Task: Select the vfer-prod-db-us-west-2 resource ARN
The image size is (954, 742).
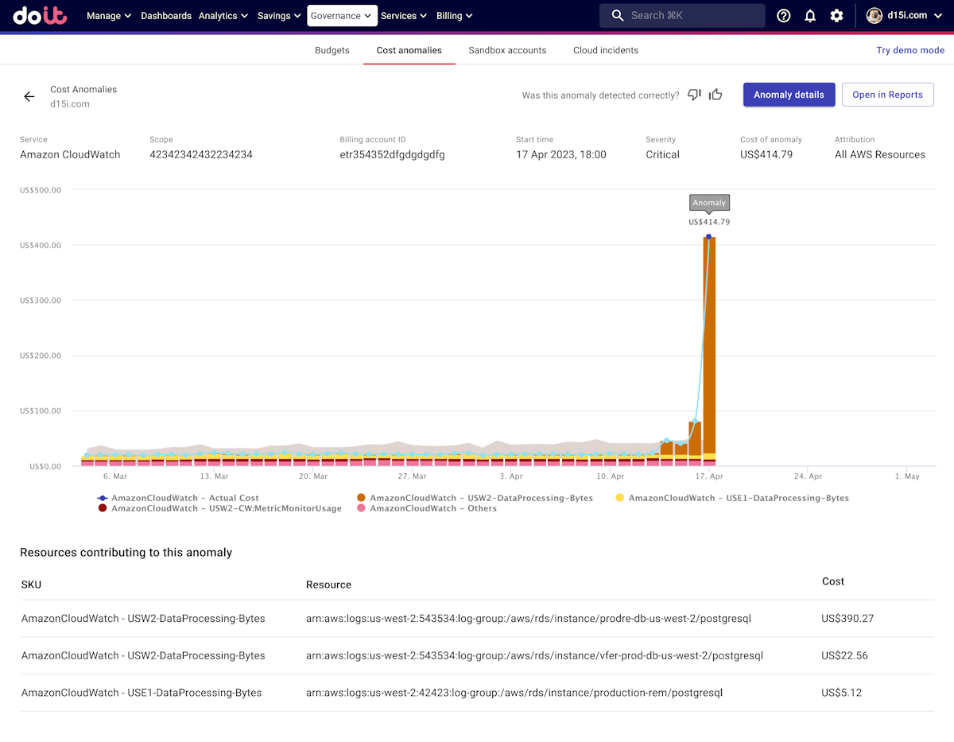Action: (x=534, y=655)
